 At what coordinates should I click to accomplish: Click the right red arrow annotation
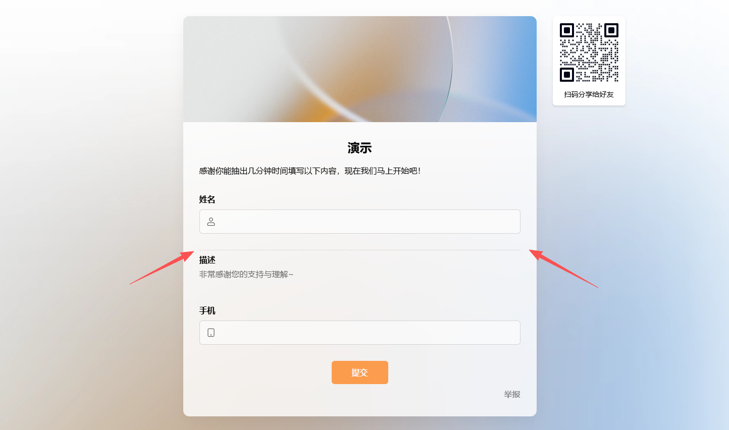(x=563, y=268)
